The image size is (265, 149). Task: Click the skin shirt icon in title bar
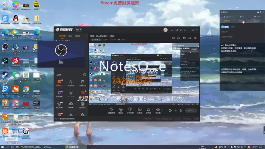[x=181, y=30]
